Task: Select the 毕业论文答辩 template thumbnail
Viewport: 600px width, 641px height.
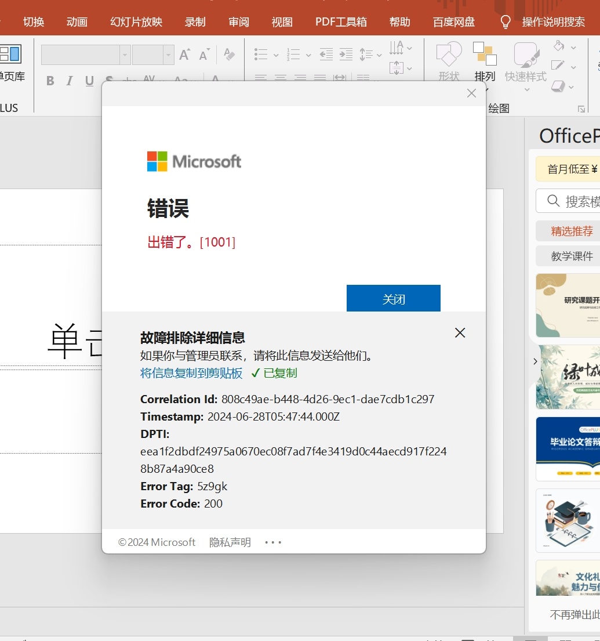Action: coord(568,449)
